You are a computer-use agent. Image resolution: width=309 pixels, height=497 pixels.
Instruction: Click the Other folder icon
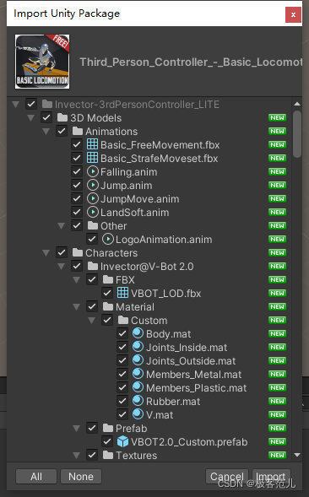coord(93,225)
